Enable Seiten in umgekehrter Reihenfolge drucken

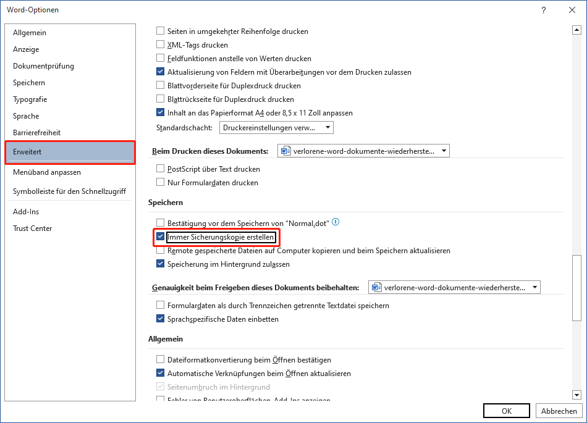pyautogui.click(x=160, y=31)
